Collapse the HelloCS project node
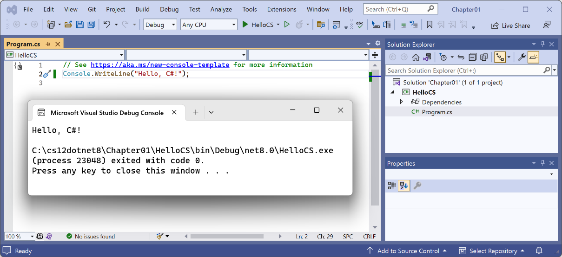The height and width of the screenshot is (257, 562). pyautogui.click(x=393, y=92)
